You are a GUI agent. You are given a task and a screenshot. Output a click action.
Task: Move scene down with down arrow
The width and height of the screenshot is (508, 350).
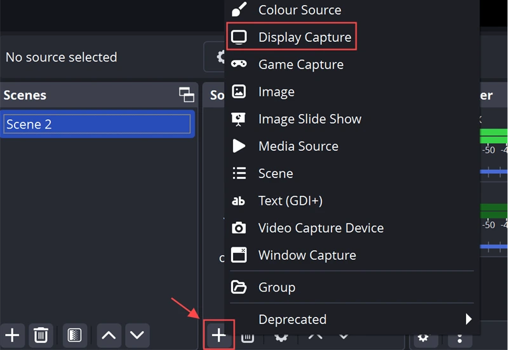(x=137, y=335)
